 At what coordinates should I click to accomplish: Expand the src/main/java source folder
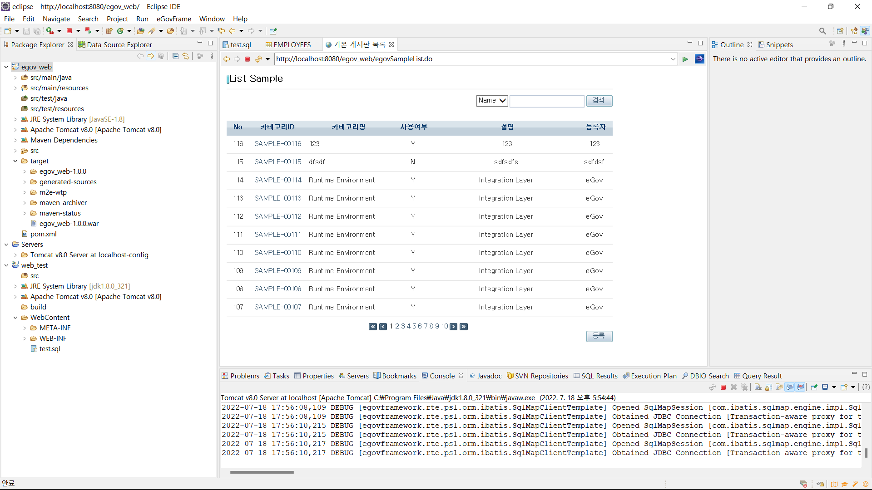(15, 78)
